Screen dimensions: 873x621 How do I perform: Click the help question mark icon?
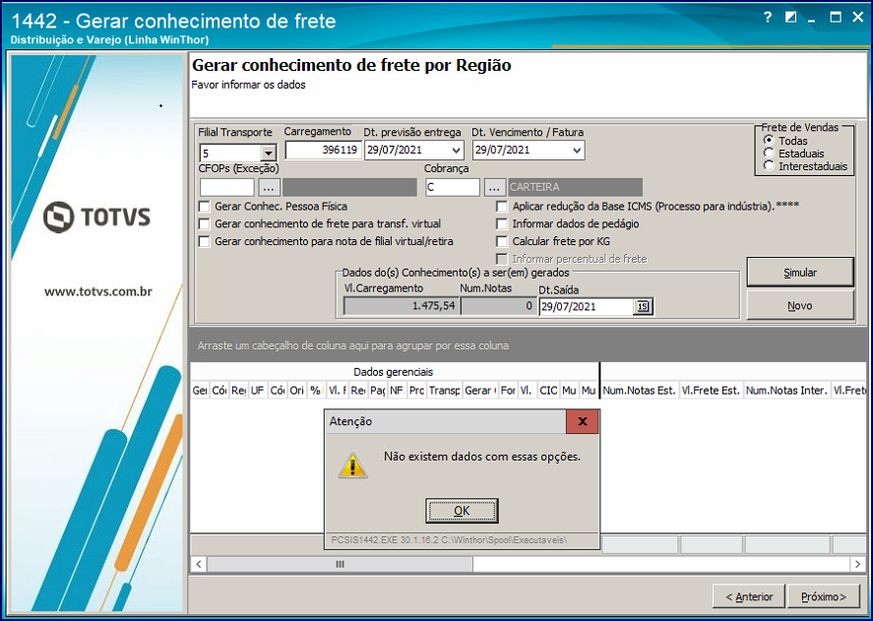coord(768,18)
